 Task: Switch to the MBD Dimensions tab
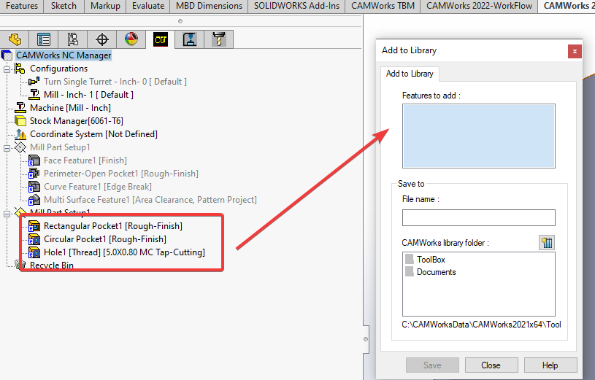click(209, 6)
